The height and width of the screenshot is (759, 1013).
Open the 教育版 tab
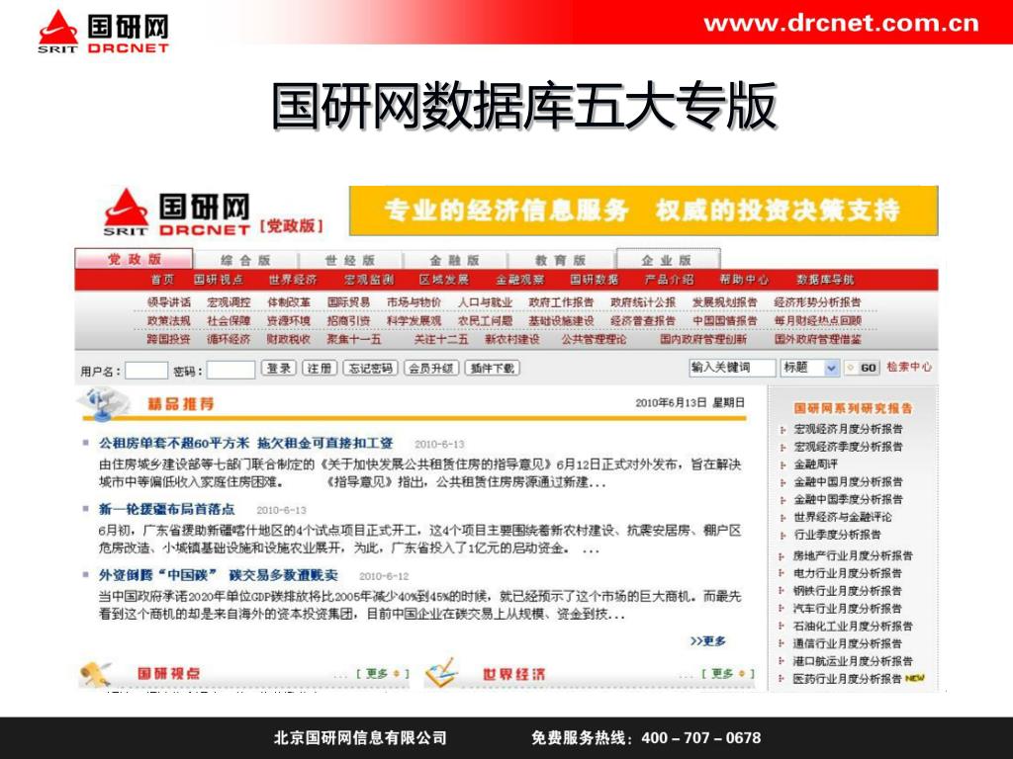point(560,260)
